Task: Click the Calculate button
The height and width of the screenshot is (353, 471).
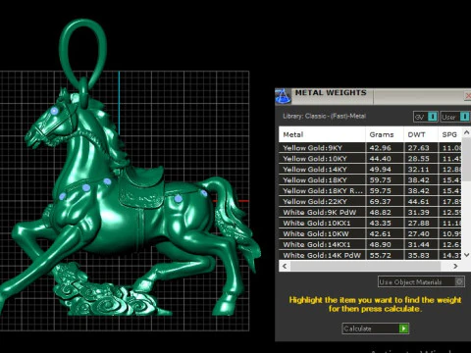Action: (x=376, y=328)
